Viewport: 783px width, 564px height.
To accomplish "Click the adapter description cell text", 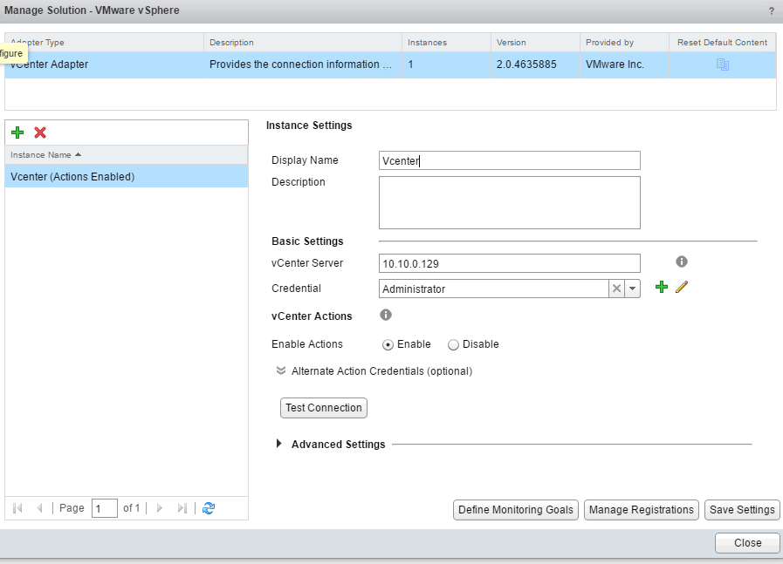I will pyautogui.click(x=300, y=65).
